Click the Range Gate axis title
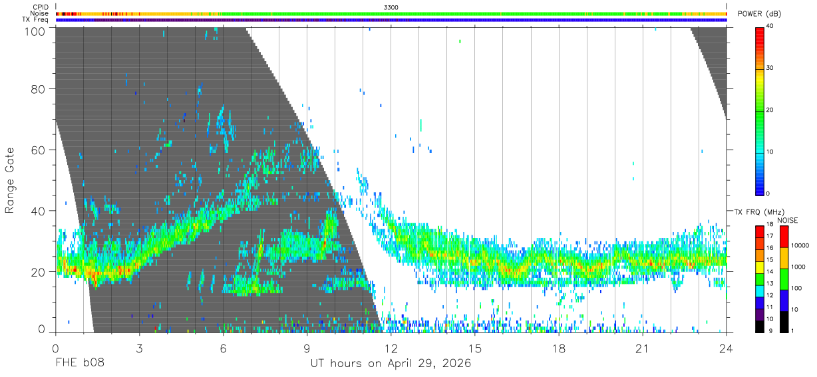This screenshot has width=817, height=377. click(11, 180)
